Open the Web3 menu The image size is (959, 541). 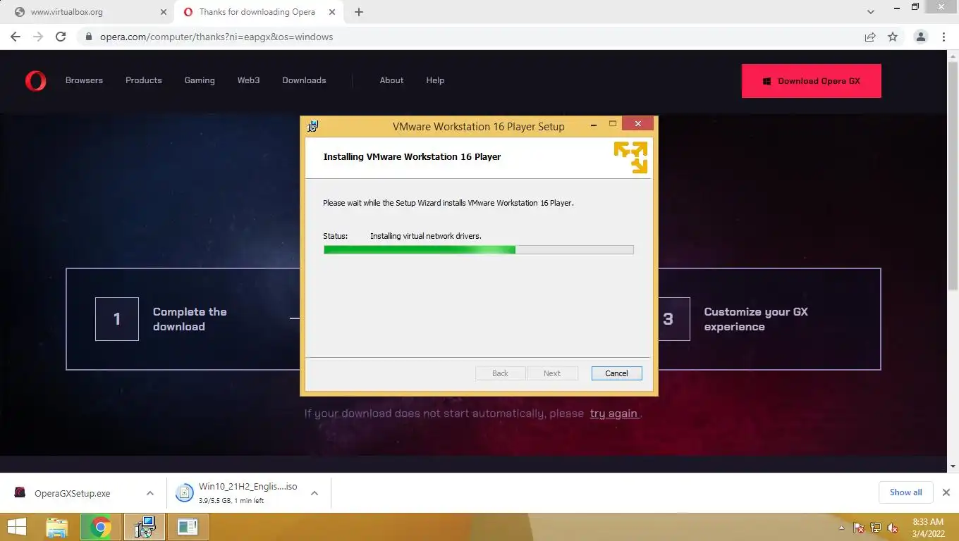248,80
